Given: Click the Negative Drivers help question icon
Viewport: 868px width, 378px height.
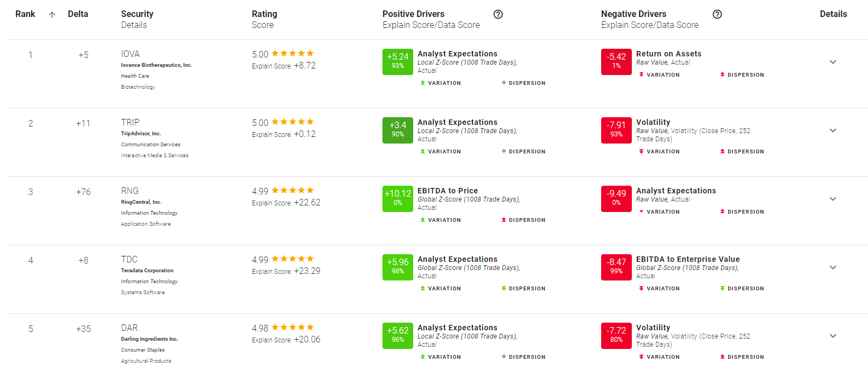Looking at the screenshot, I should pyautogui.click(x=717, y=14).
